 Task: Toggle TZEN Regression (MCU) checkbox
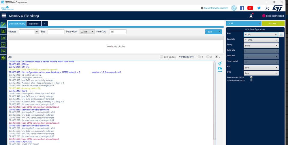251,80
